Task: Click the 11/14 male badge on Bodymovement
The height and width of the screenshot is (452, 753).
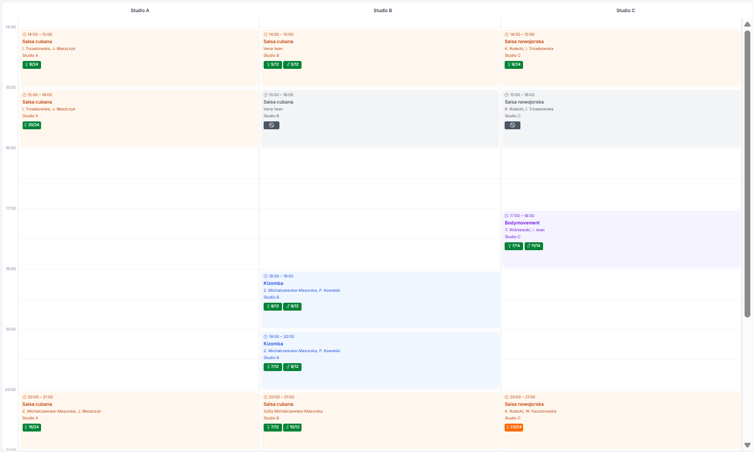Action: [x=534, y=246]
